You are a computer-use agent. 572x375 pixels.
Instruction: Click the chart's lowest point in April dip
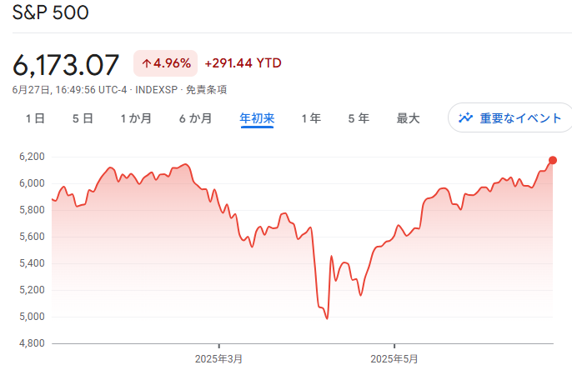tap(327, 317)
